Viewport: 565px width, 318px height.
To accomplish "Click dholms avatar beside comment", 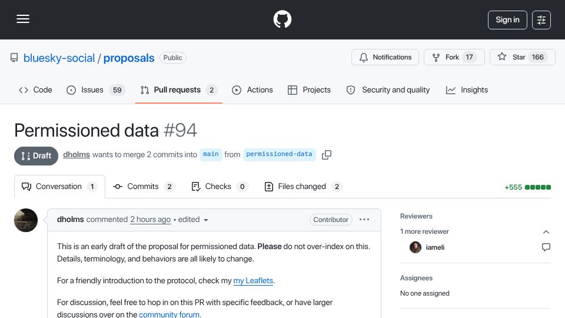I will pyautogui.click(x=26, y=220).
